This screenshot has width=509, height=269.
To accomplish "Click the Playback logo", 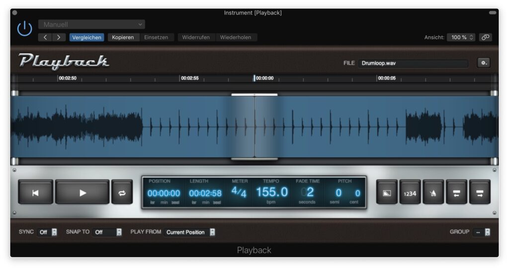I will tap(64, 61).
